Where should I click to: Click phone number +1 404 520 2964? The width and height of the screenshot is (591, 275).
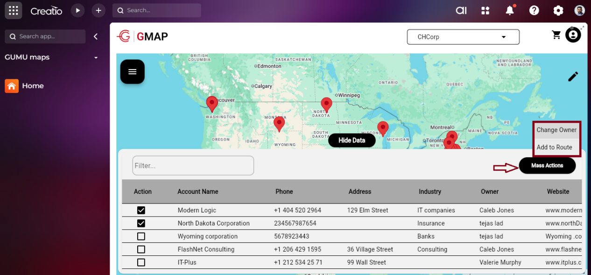point(298,210)
